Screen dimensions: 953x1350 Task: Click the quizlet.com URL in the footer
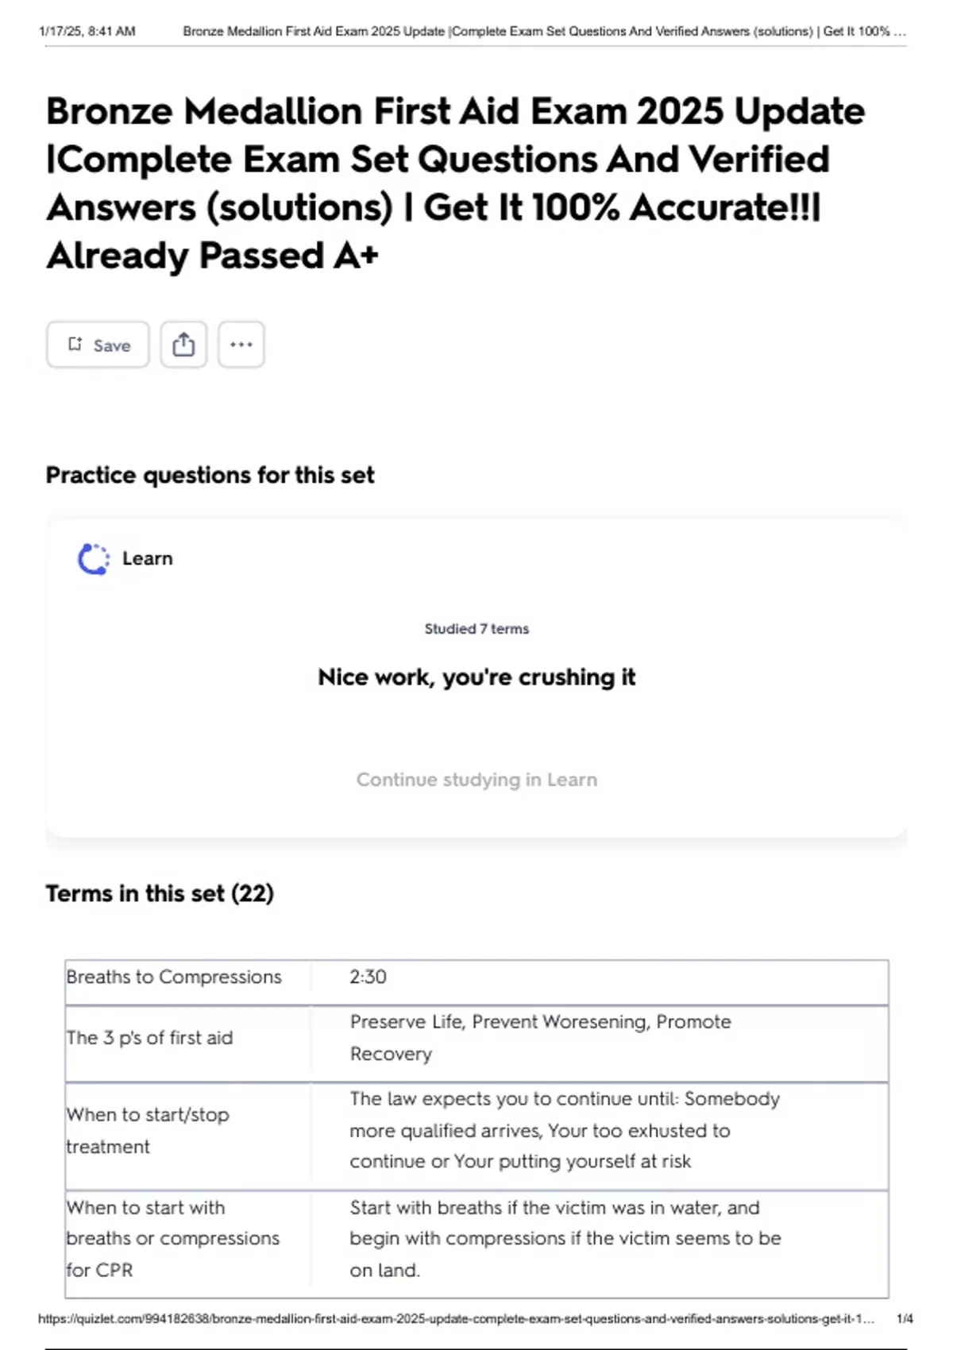tap(456, 1319)
